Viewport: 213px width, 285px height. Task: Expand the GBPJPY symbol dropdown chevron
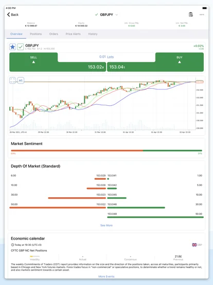coord(117,15)
